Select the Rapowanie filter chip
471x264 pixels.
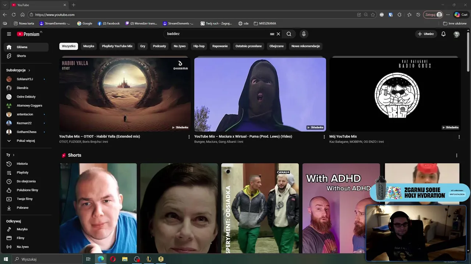(x=220, y=46)
